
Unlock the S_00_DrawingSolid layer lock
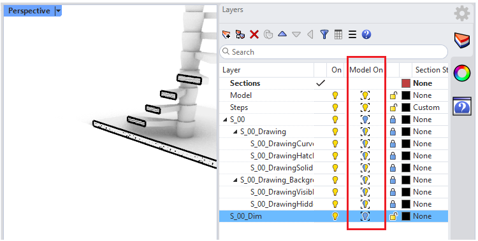coord(393,168)
